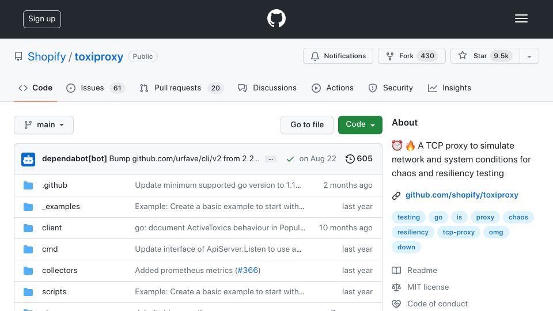This screenshot has height=311, width=553.
Task: Switch to the Code tab
Action: 35,88
